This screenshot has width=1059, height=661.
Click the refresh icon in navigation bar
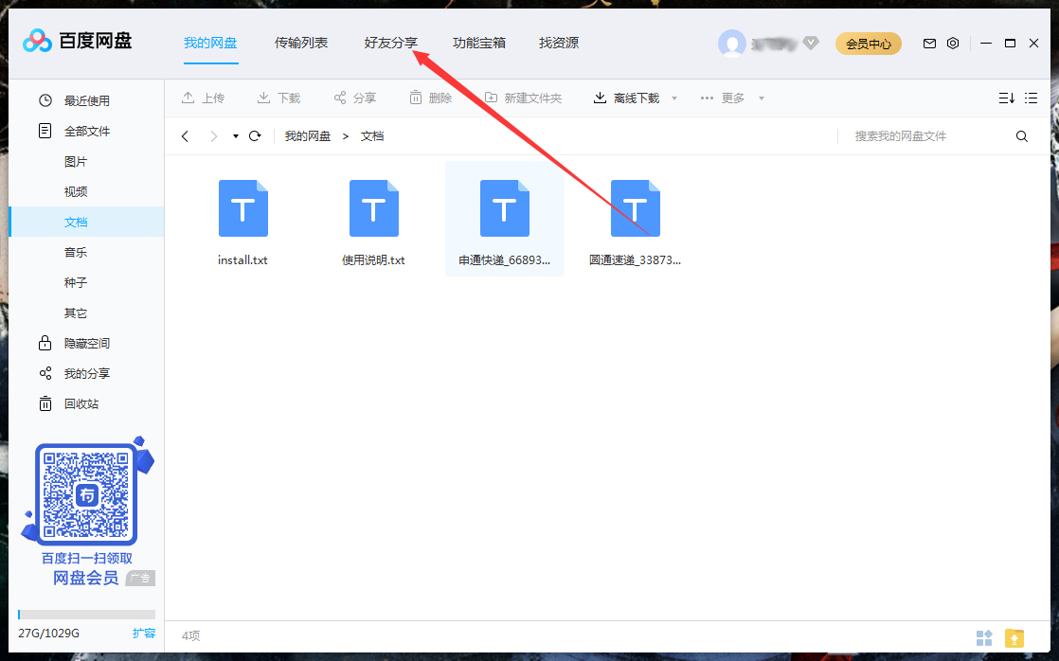point(254,135)
